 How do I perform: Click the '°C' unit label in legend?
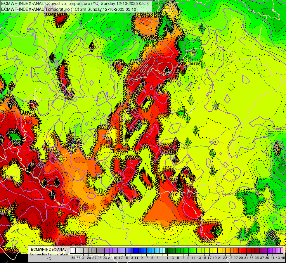click(49, 259)
